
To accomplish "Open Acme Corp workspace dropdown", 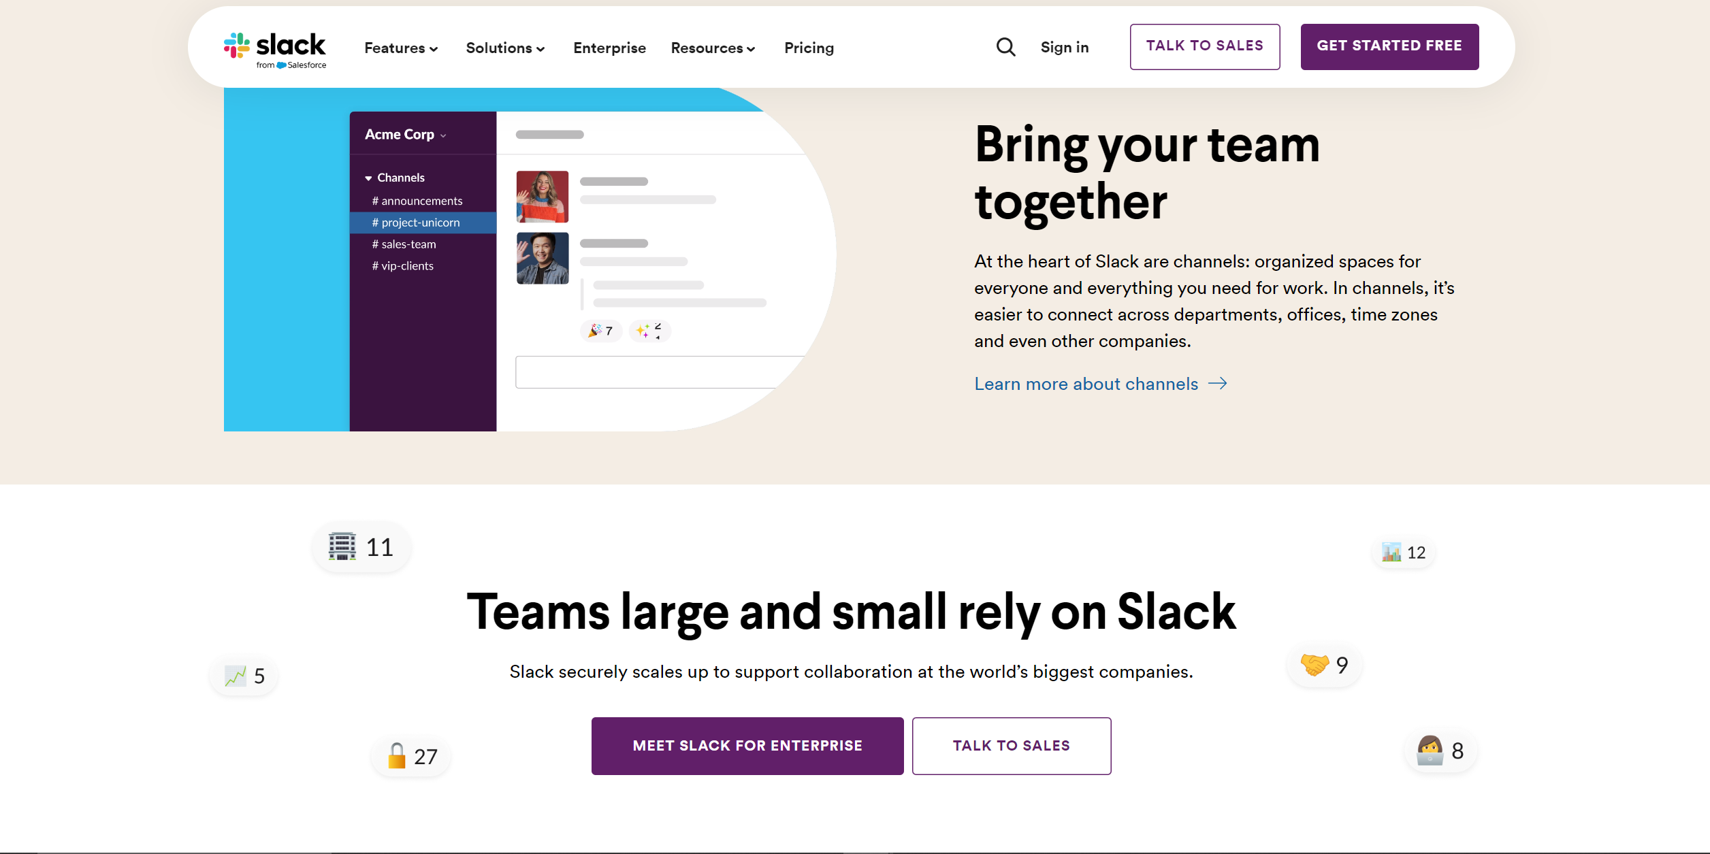I will 406,134.
